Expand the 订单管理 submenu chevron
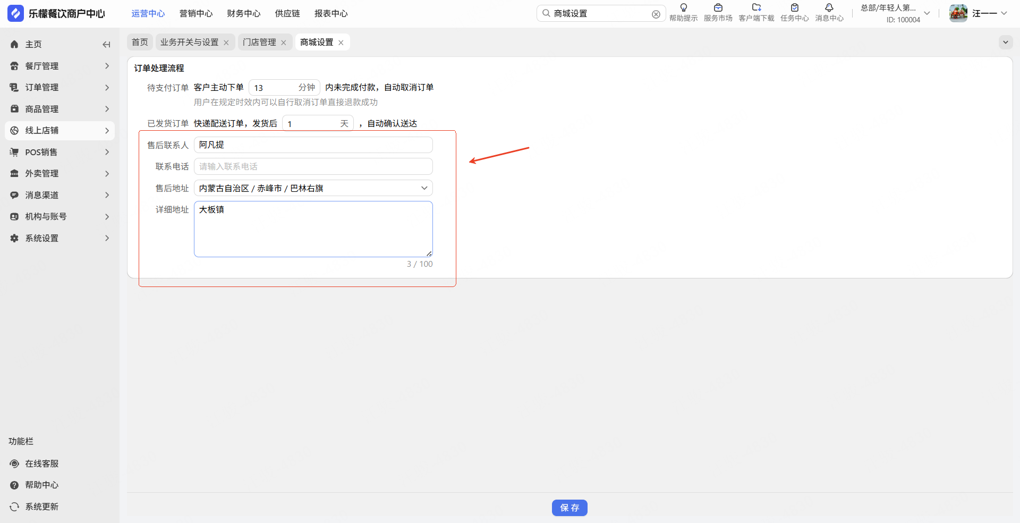The image size is (1020, 523). [107, 87]
